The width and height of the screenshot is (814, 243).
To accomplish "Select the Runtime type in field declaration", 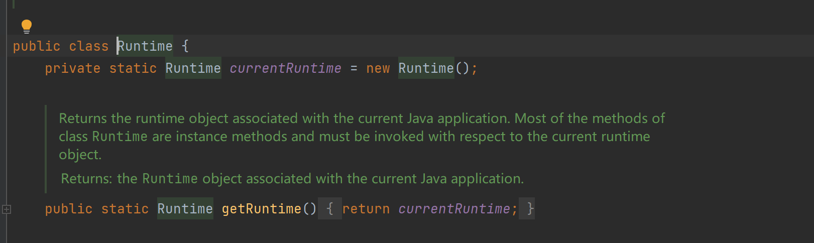I will [x=193, y=68].
